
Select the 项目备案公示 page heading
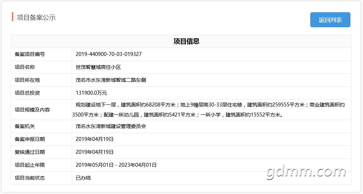click(36, 18)
